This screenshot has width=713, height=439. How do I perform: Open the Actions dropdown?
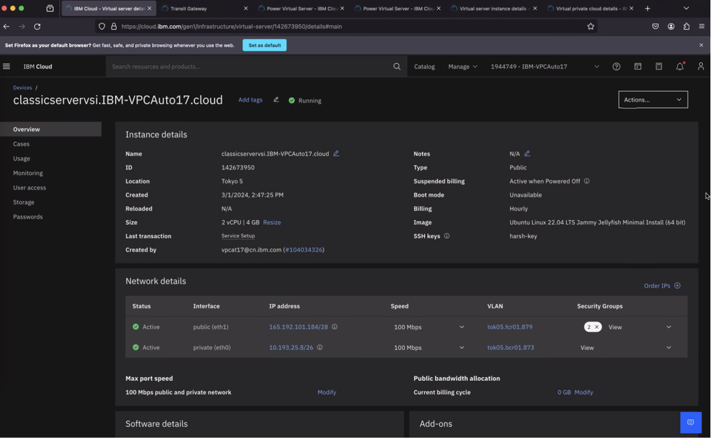point(652,99)
